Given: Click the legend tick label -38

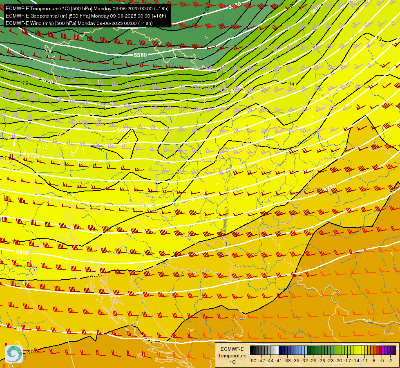Looking at the screenshot, I should pos(288,361).
